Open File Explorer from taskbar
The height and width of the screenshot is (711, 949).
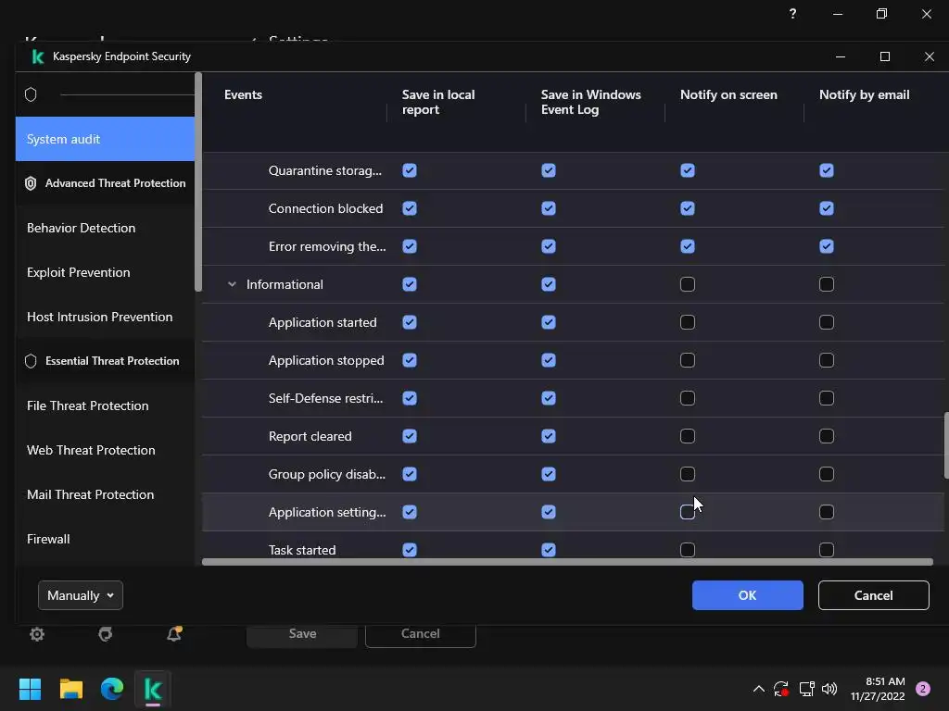click(70, 689)
